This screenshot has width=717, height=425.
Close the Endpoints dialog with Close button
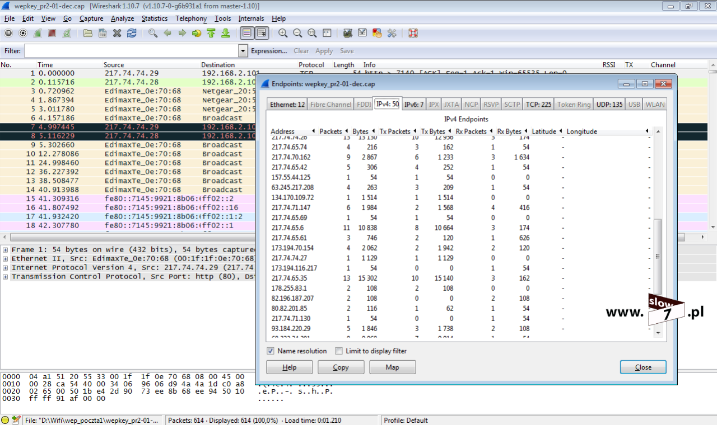tap(643, 367)
